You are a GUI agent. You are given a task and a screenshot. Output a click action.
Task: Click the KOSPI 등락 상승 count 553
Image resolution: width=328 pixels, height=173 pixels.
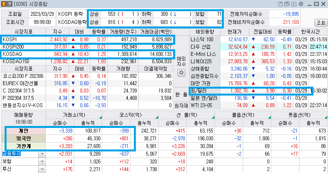click(x=112, y=14)
